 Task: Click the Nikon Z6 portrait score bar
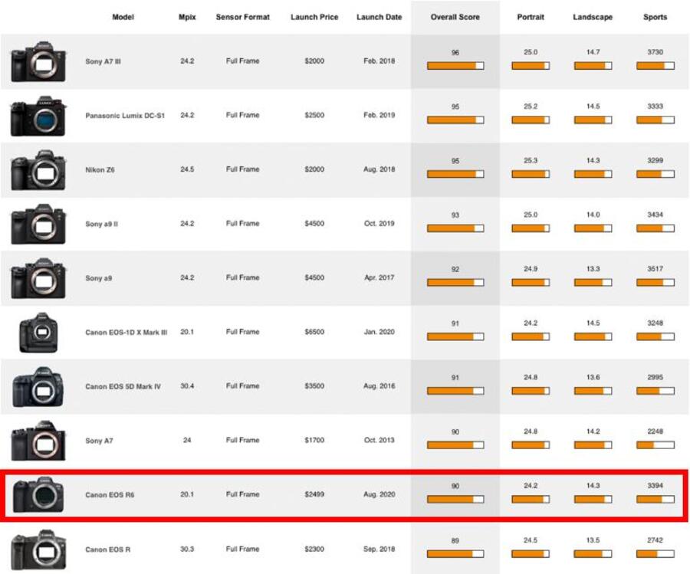tap(531, 174)
